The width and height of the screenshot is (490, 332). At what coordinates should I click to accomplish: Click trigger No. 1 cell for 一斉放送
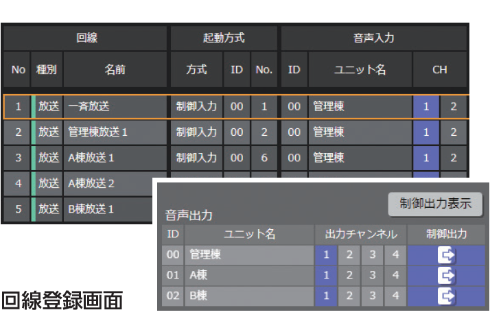(264, 107)
